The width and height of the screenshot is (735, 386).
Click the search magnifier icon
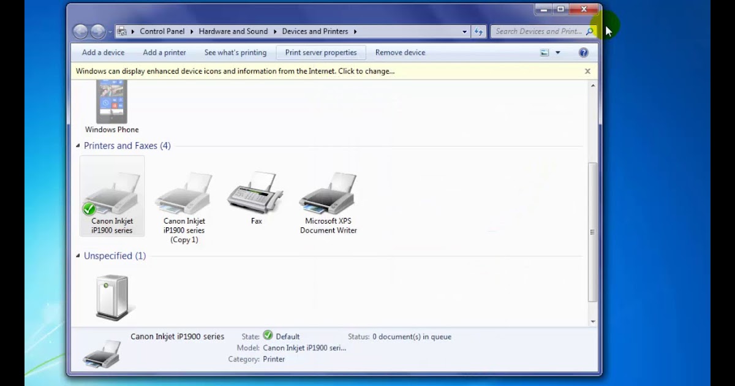590,31
